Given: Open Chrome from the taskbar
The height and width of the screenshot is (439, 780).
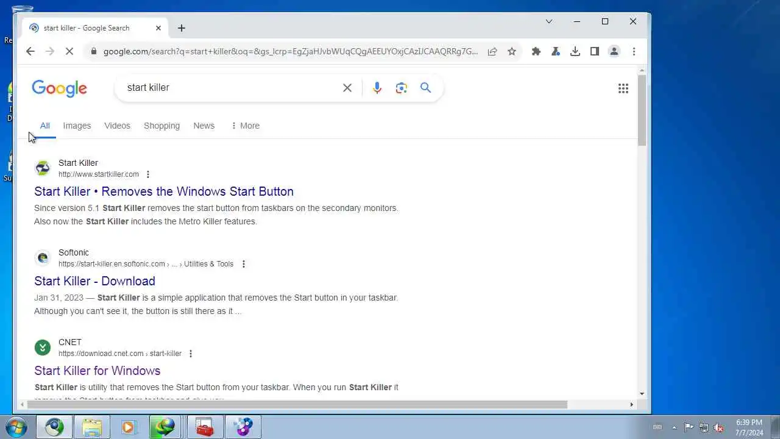Looking at the screenshot, I should click(x=54, y=427).
